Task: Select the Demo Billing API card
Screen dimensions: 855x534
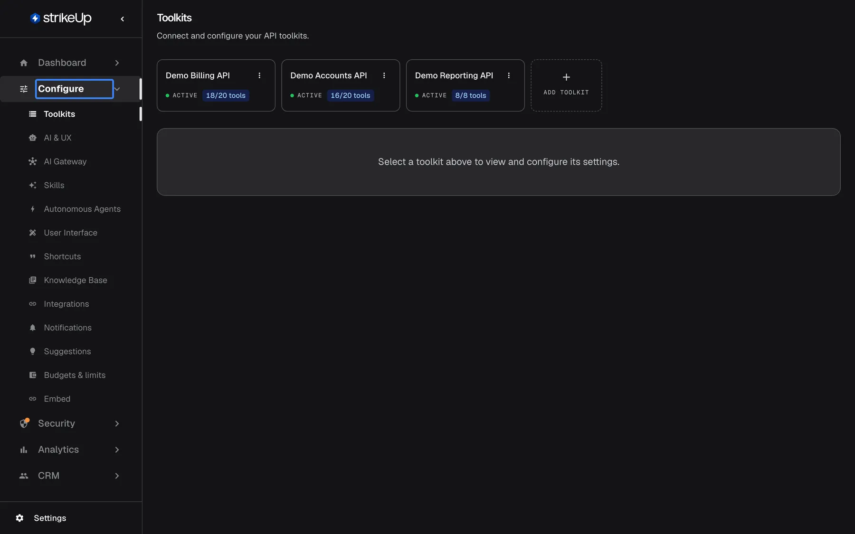Action: [x=216, y=85]
